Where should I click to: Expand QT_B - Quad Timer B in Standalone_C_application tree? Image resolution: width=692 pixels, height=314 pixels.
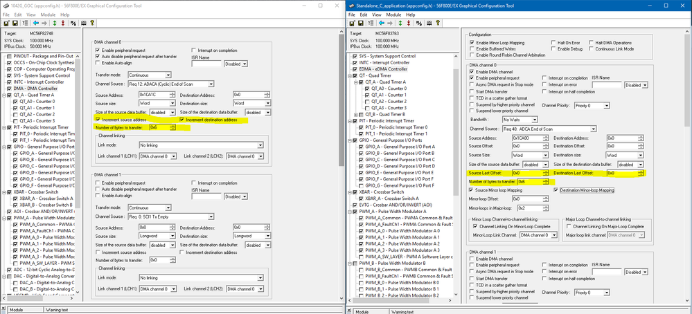pos(356,115)
